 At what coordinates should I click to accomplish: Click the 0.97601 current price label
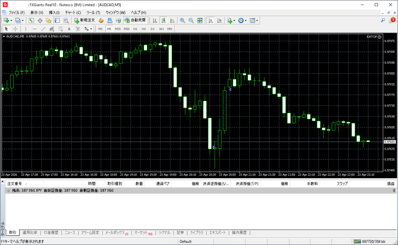pyautogui.click(x=389, y=142)
